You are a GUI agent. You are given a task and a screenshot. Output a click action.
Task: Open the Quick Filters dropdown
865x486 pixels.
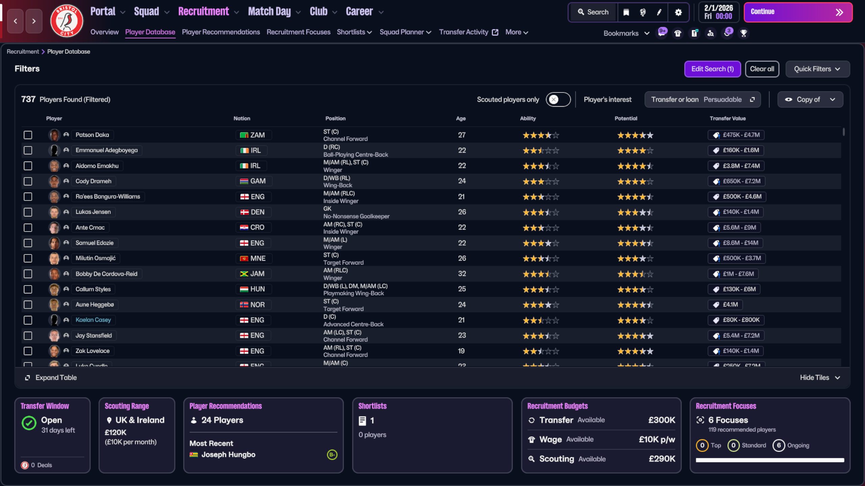[x=817, y=69]
